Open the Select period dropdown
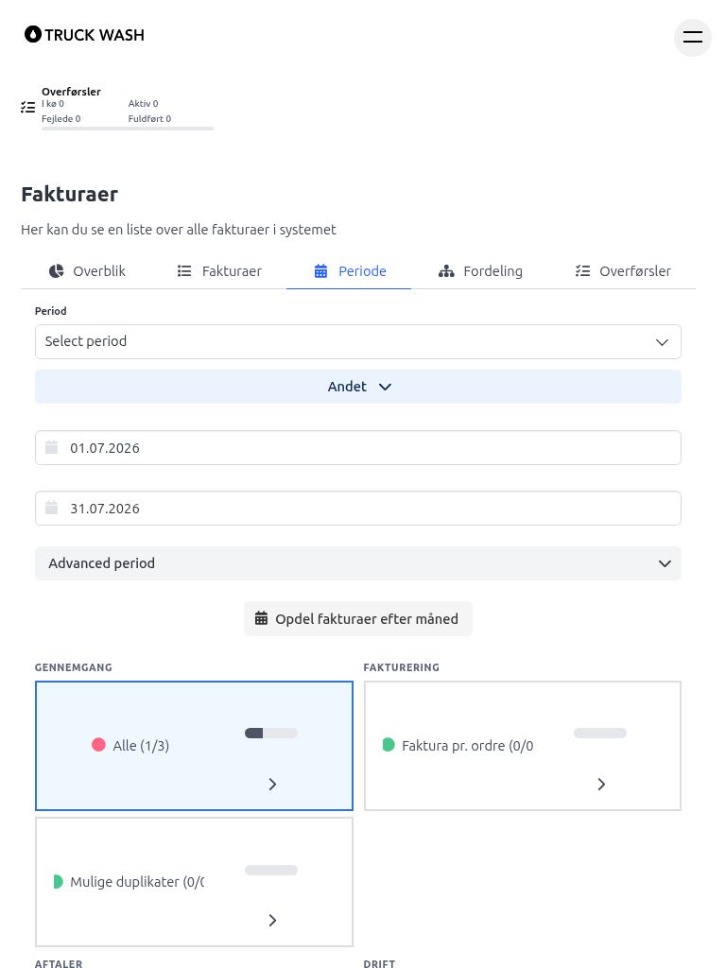Screen dimensions: 726x968 (x=358, y=341)
